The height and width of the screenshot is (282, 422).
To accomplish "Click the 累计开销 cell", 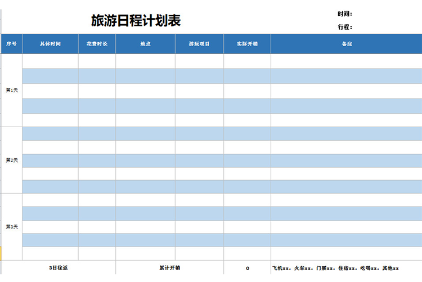I will 169,268.
